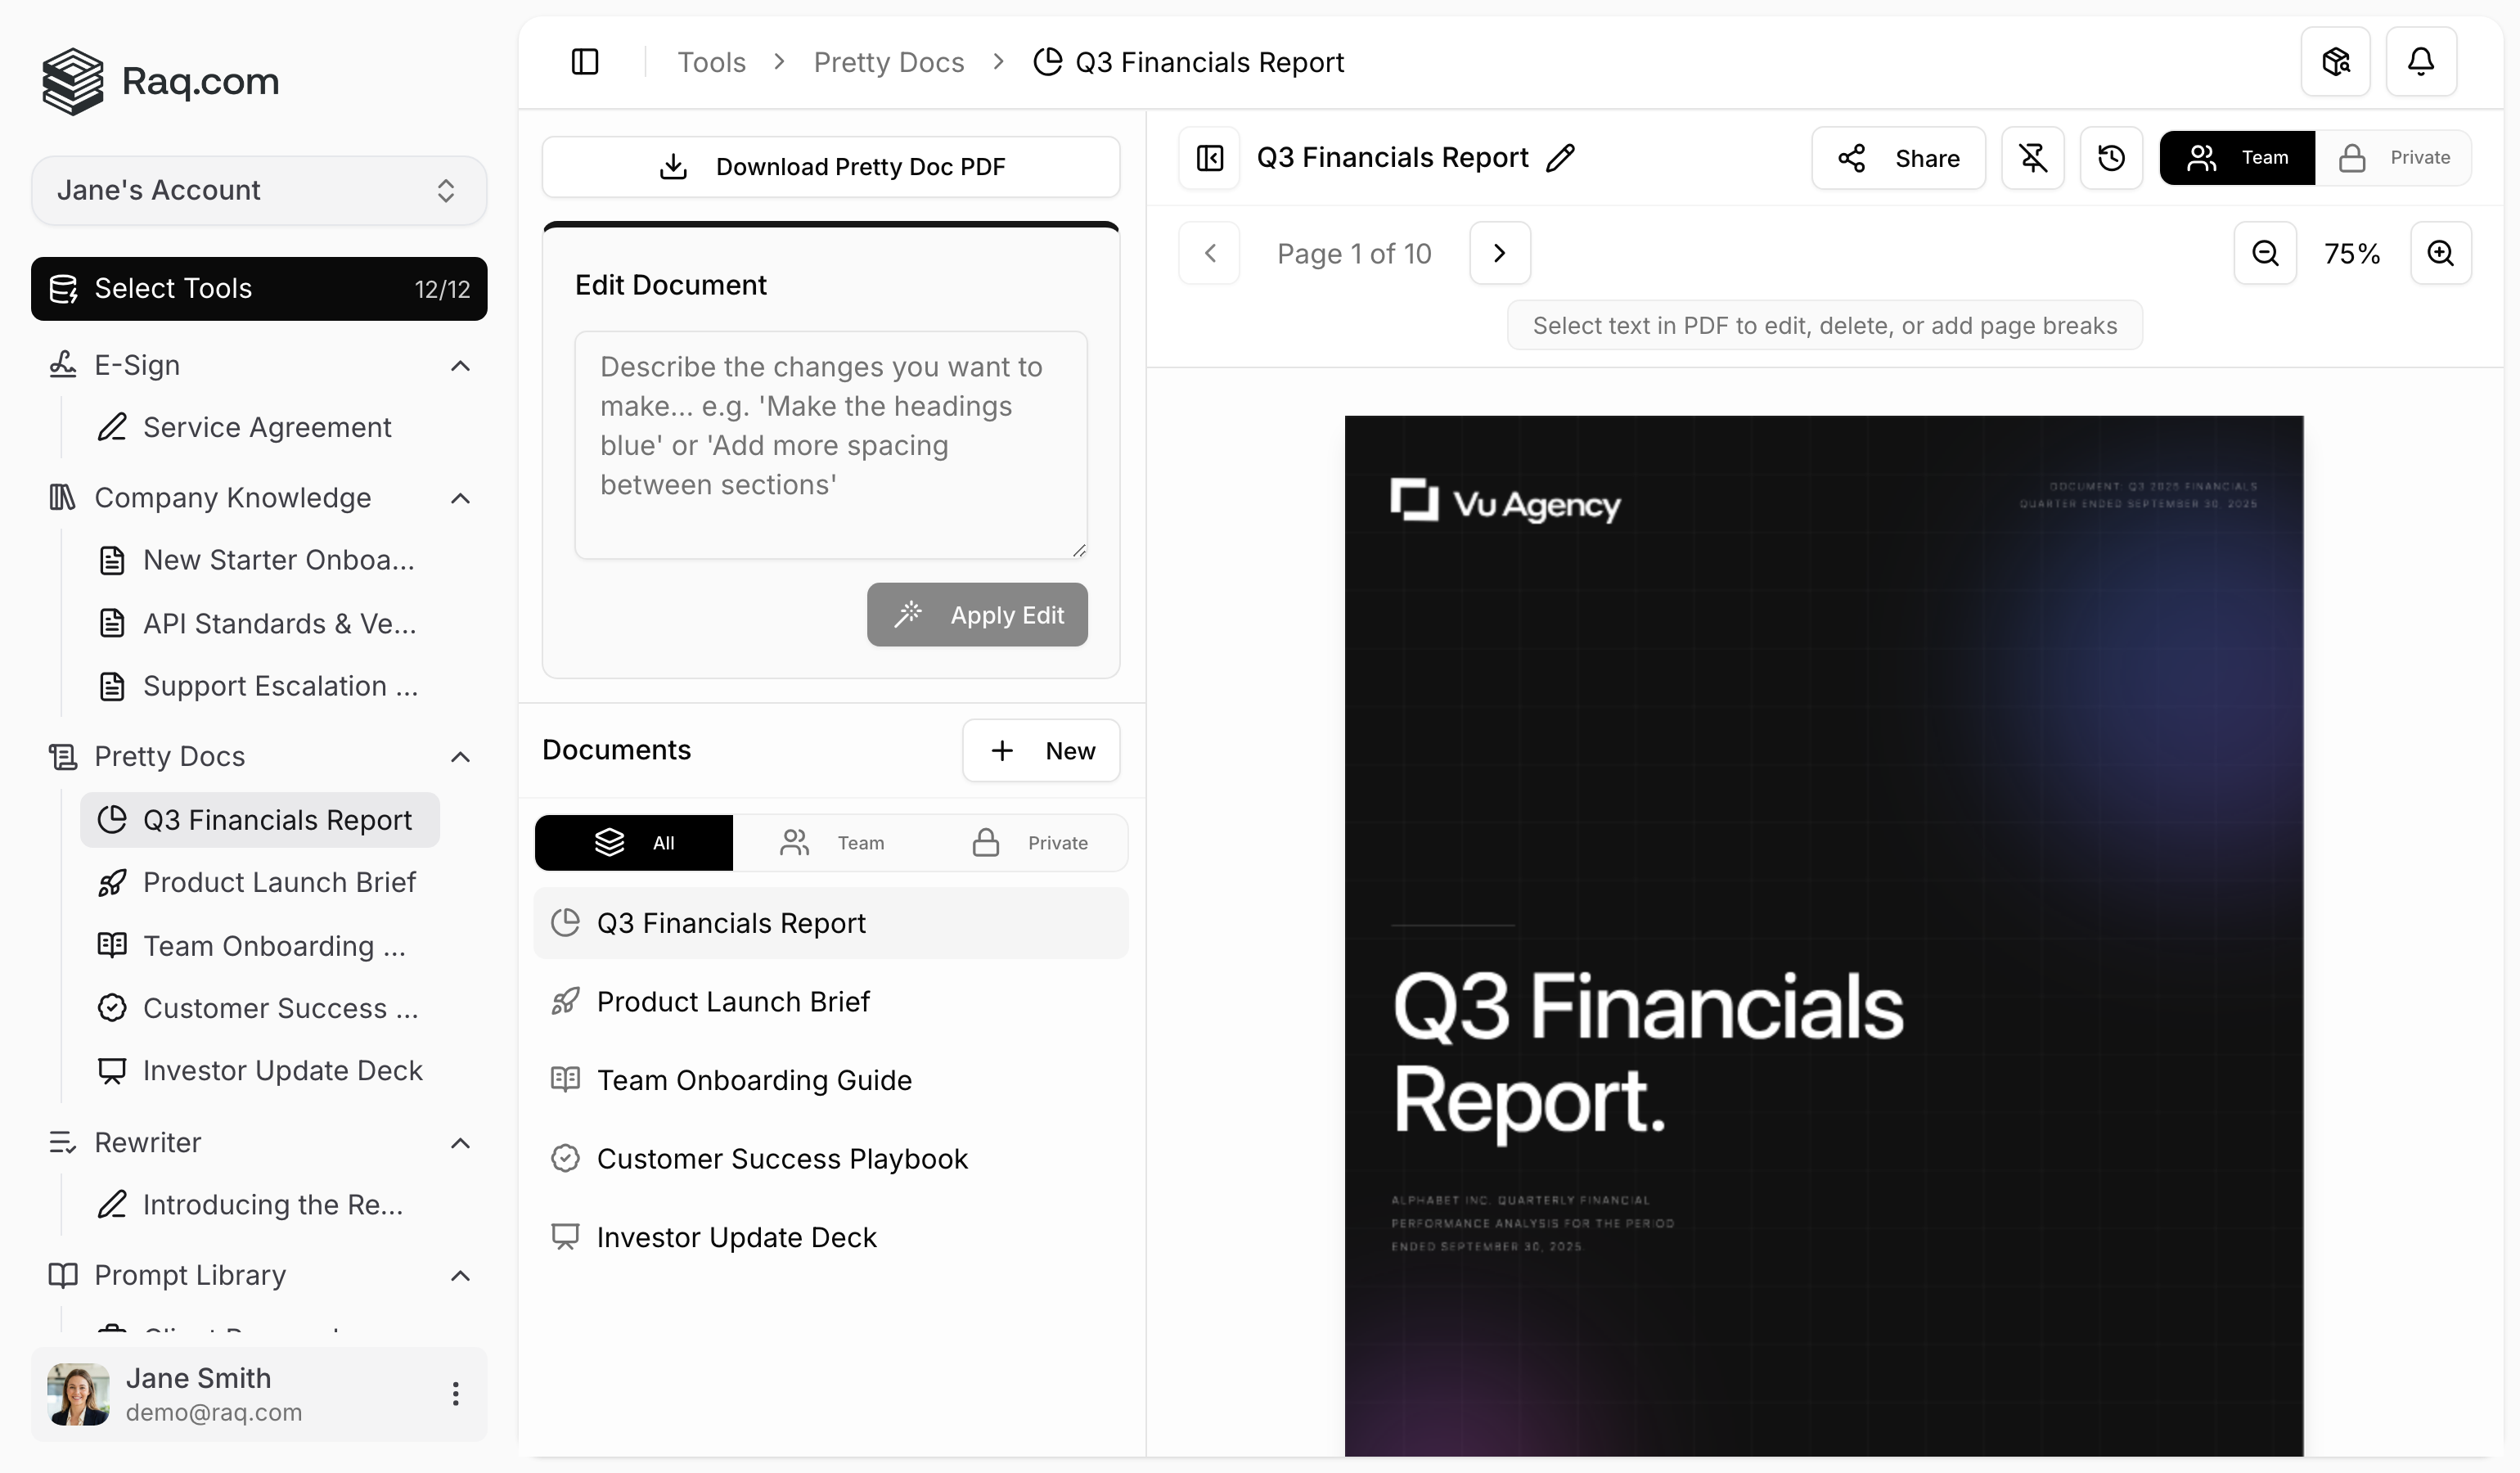Screen dimensions: 2520x1473
Task: Click the pencil icon to rename document
Action: point(1560,158)
